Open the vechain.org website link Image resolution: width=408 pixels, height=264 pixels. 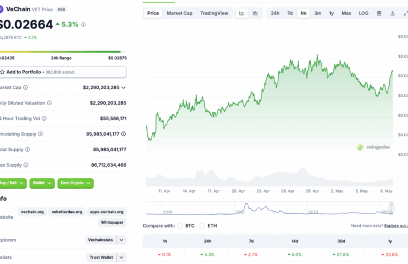(x=32, y=211)
